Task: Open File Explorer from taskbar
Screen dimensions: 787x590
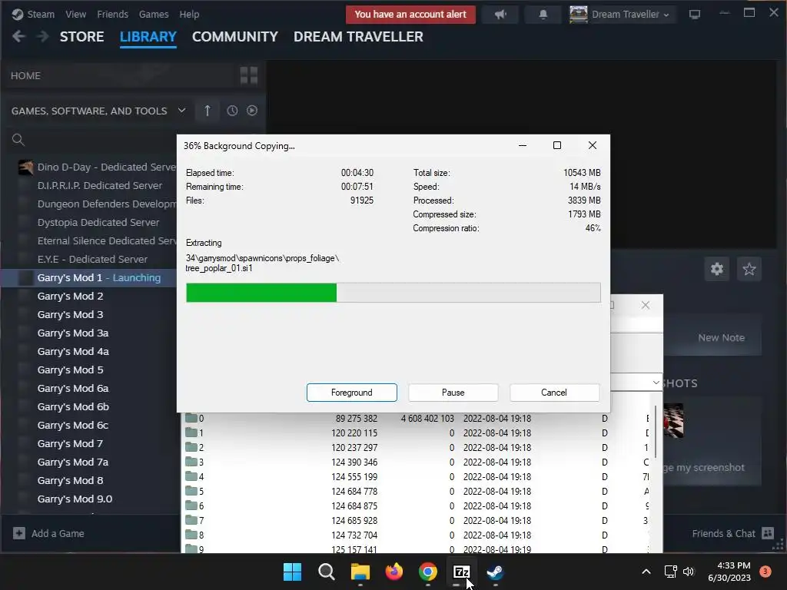Action: [360, 572]
